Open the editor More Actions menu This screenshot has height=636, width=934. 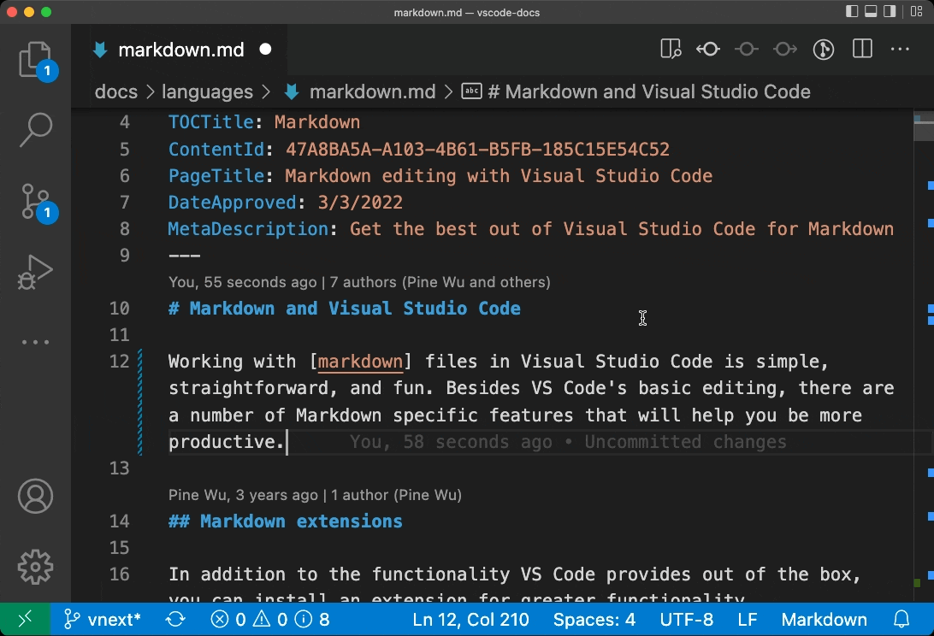pos(900,50)
